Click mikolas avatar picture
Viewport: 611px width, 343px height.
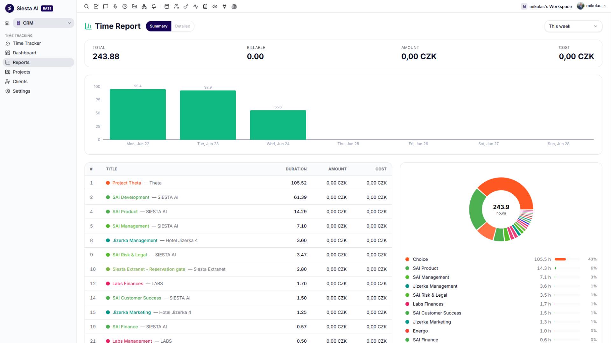(580, 6)
